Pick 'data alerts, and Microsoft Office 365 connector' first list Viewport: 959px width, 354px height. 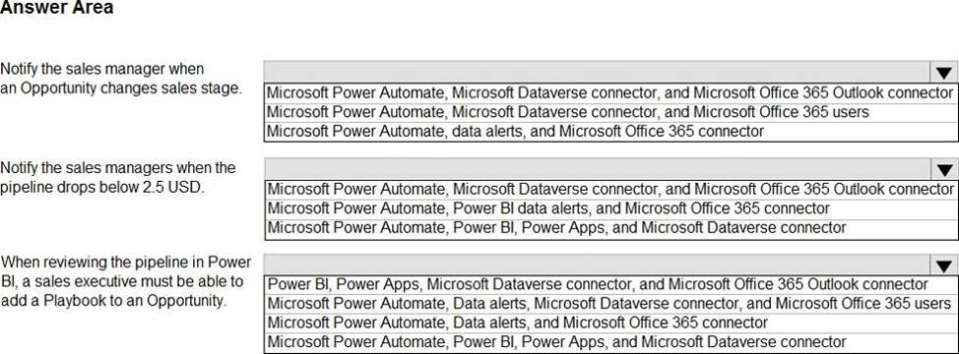(x=611, y=131)
